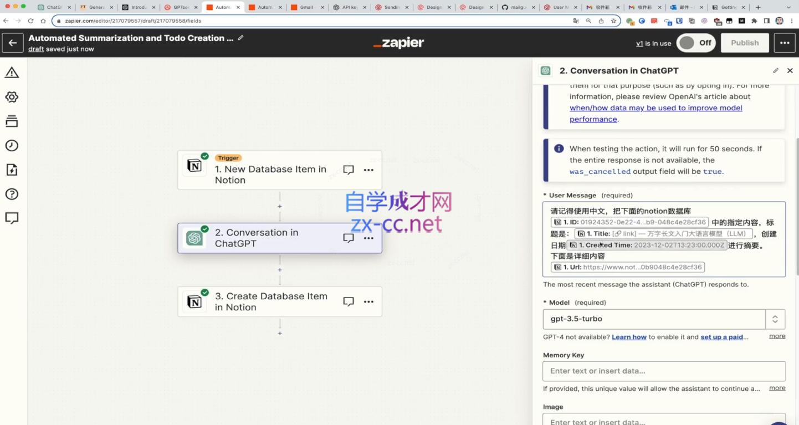
Task: Click the draft link under Zap title
Action: coord(36,49)
